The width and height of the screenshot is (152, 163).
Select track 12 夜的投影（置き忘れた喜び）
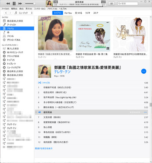(92, 142)
